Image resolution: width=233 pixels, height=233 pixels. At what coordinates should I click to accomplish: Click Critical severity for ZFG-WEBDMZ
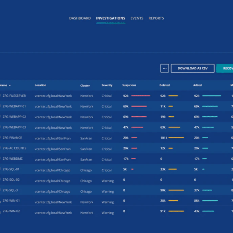(x=107, y=160)
